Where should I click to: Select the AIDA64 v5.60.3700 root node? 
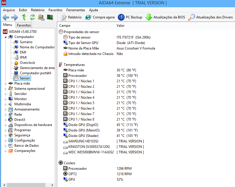[x=23, y=32]
